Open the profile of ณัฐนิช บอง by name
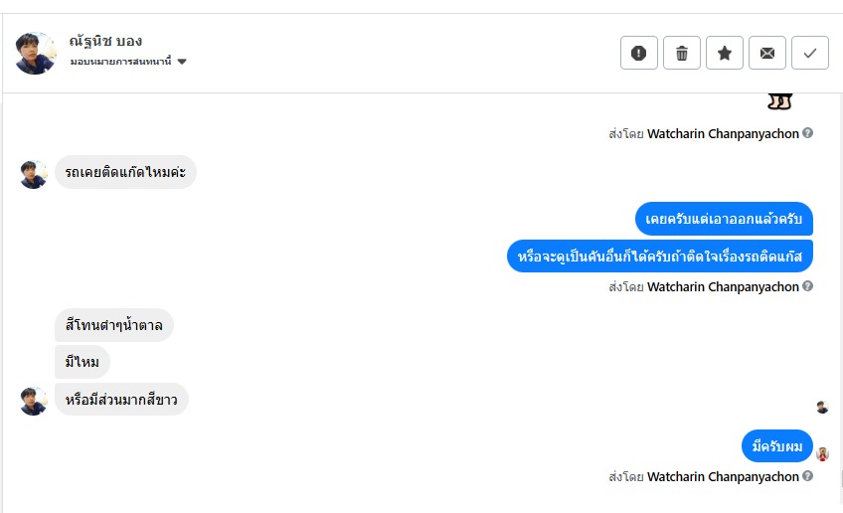 click(x=105, y=41)
